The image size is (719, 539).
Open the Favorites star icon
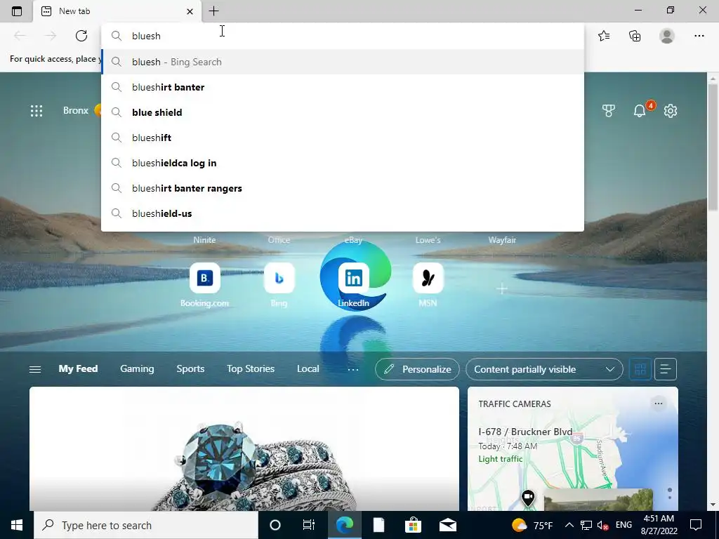[x=604, y=36]
